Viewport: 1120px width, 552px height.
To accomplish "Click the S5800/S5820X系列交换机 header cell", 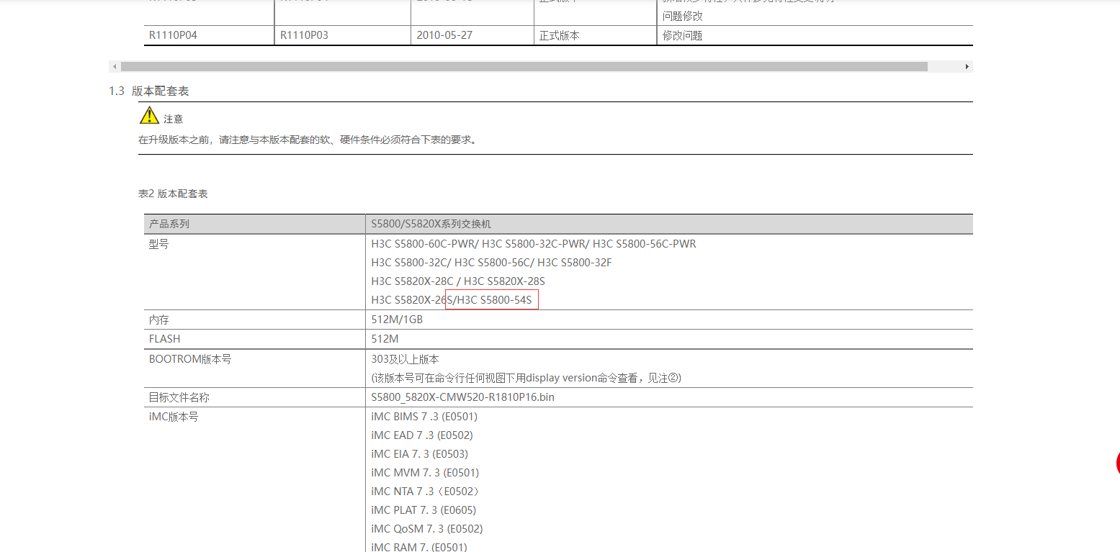I will (x=669, y=224).
